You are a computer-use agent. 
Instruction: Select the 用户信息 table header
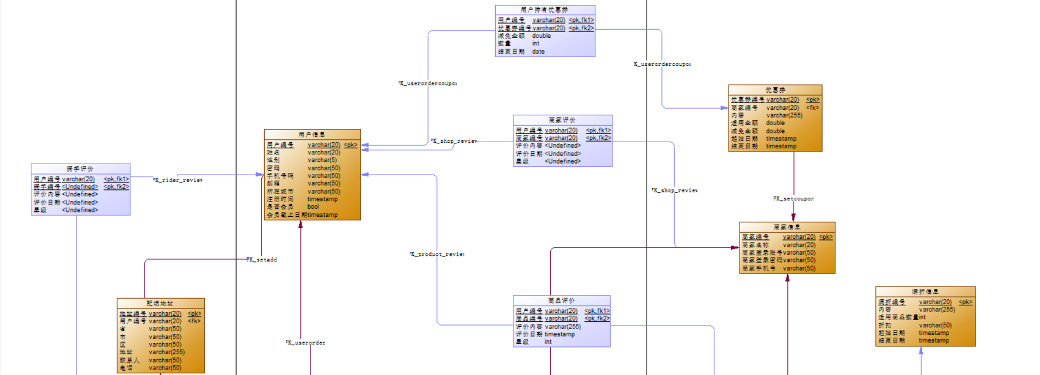pyautogui.click(x=312, y=135)
